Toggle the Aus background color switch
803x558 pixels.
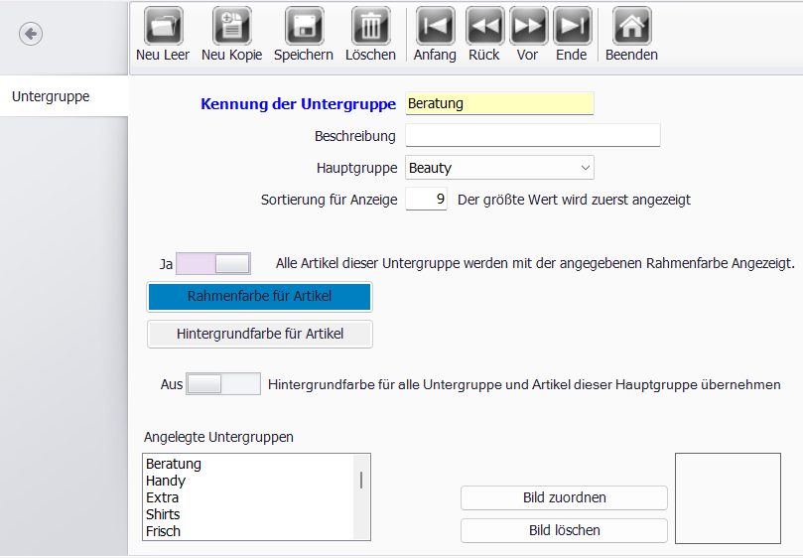pos(222,384)
